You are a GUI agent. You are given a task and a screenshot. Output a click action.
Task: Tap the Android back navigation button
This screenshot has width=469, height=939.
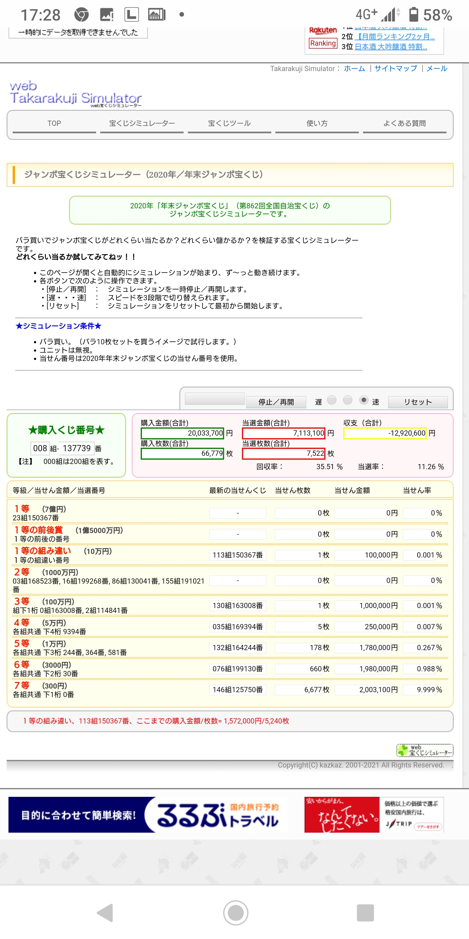tap(105, 913)
